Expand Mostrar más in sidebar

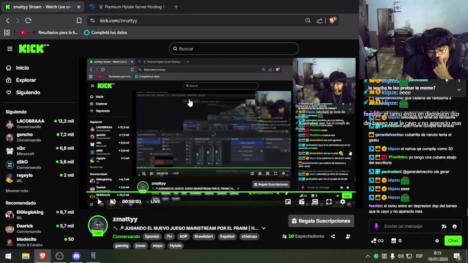17,191
